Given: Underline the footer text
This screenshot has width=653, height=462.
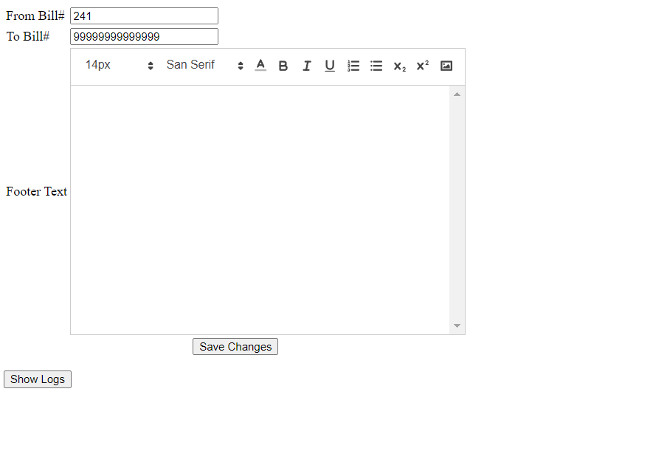Looking at the screenshot, I should [330, 66].
